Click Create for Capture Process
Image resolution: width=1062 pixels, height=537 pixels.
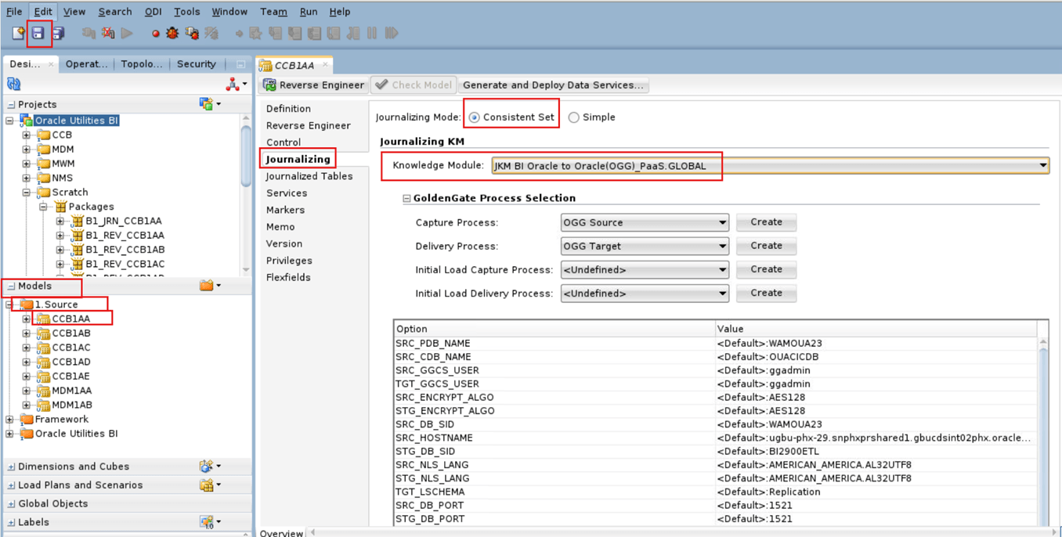[766, 222]
